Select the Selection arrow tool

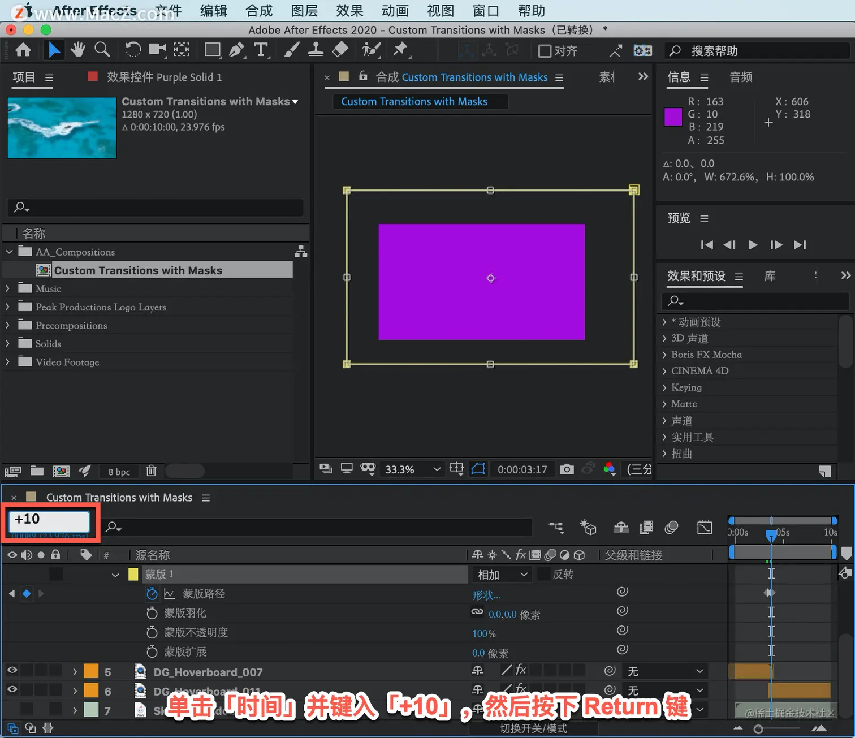pyautogui.click(x=54, y=50)
